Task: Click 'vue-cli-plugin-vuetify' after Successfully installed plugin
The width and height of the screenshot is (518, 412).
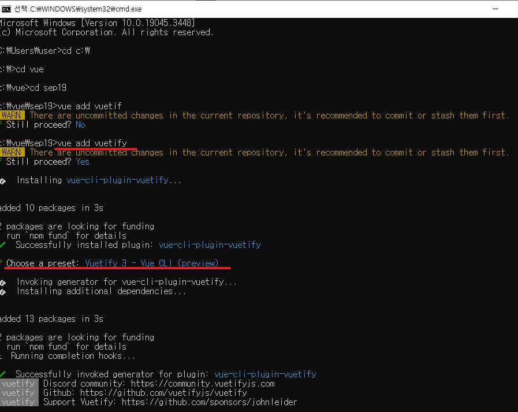Action: tap(210, 245)
